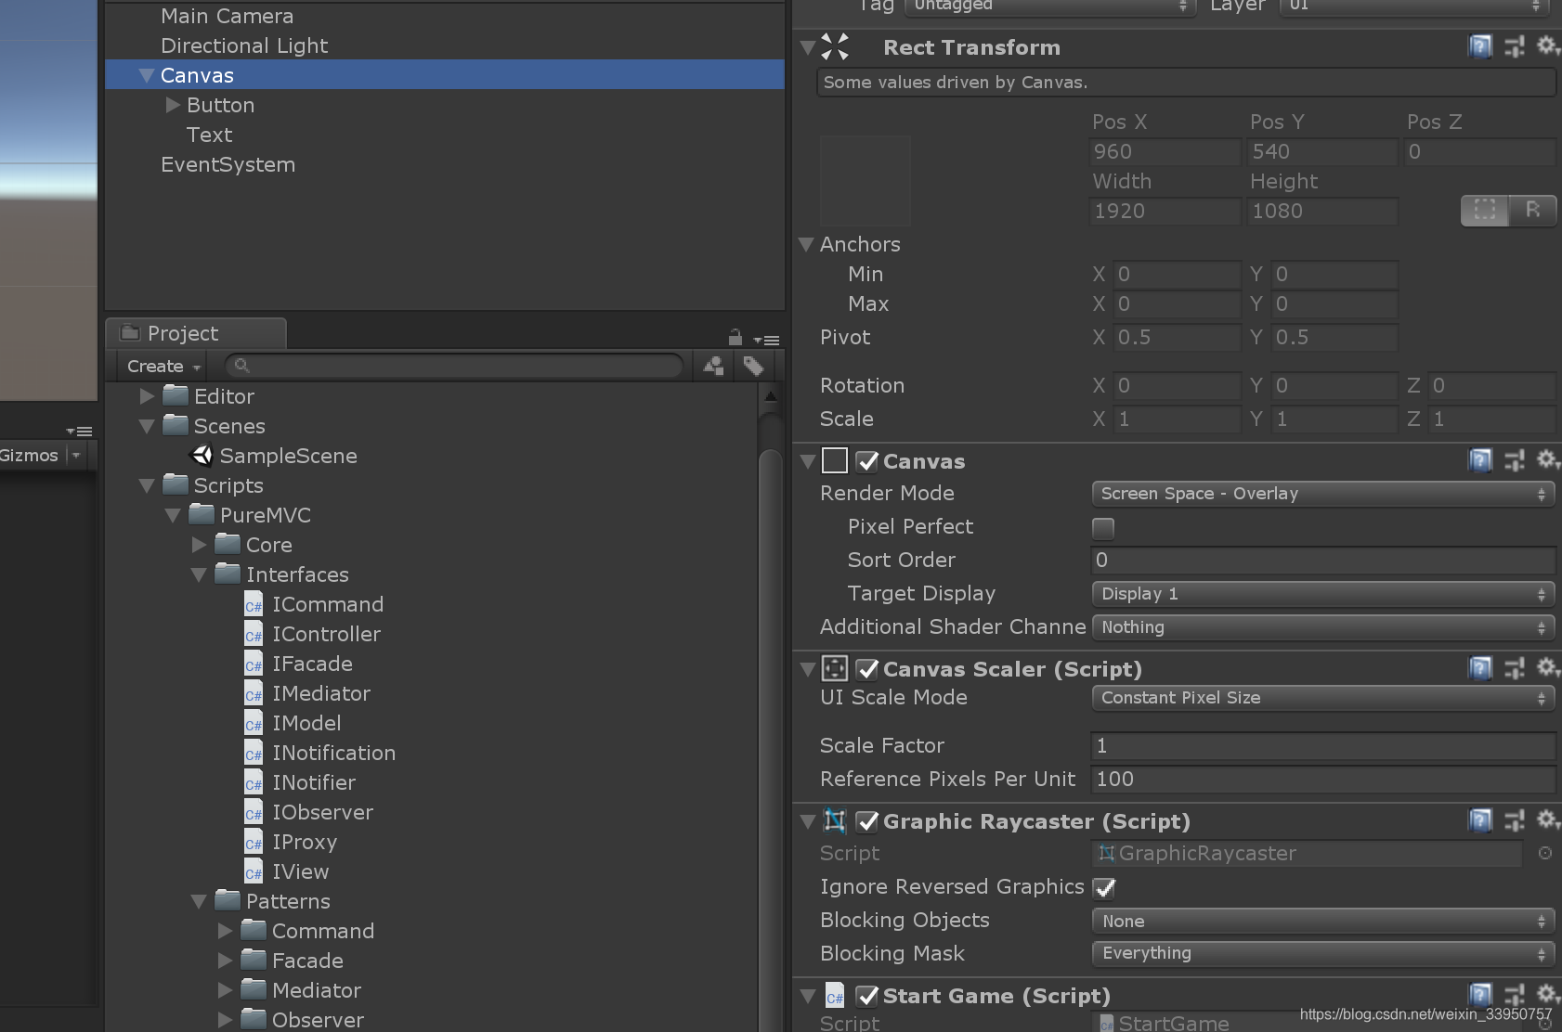
Task: Open the Render Mode dropdown
Action: pos(1323,494)
